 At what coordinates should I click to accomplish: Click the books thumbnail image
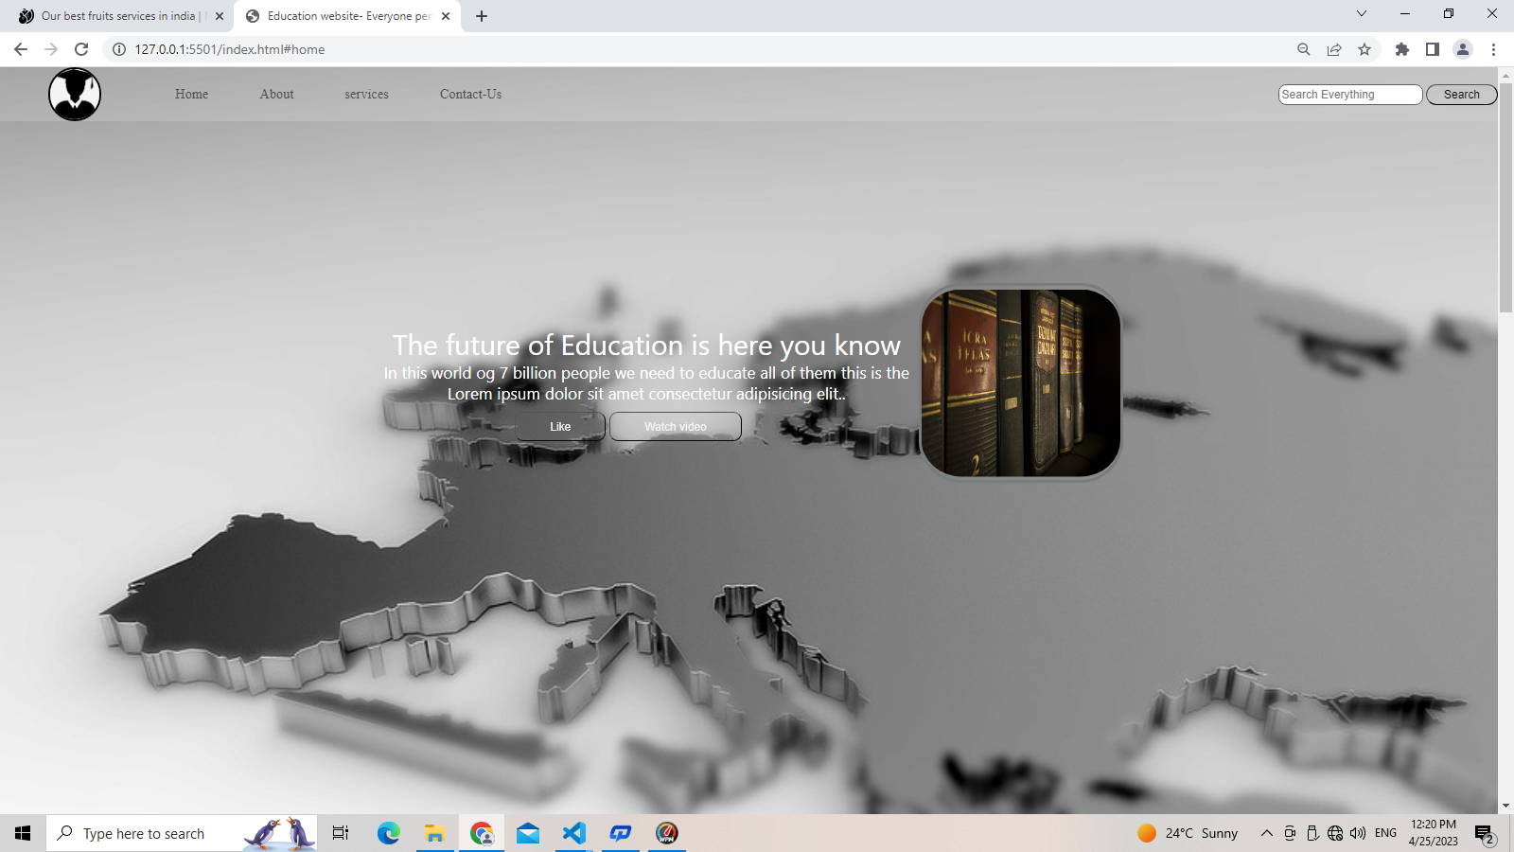1020,382
